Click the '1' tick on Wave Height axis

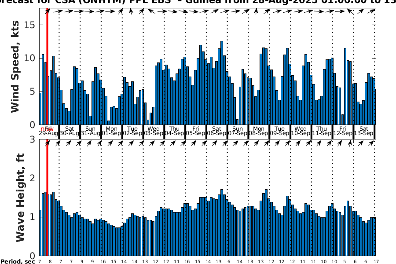click(33, 217)
